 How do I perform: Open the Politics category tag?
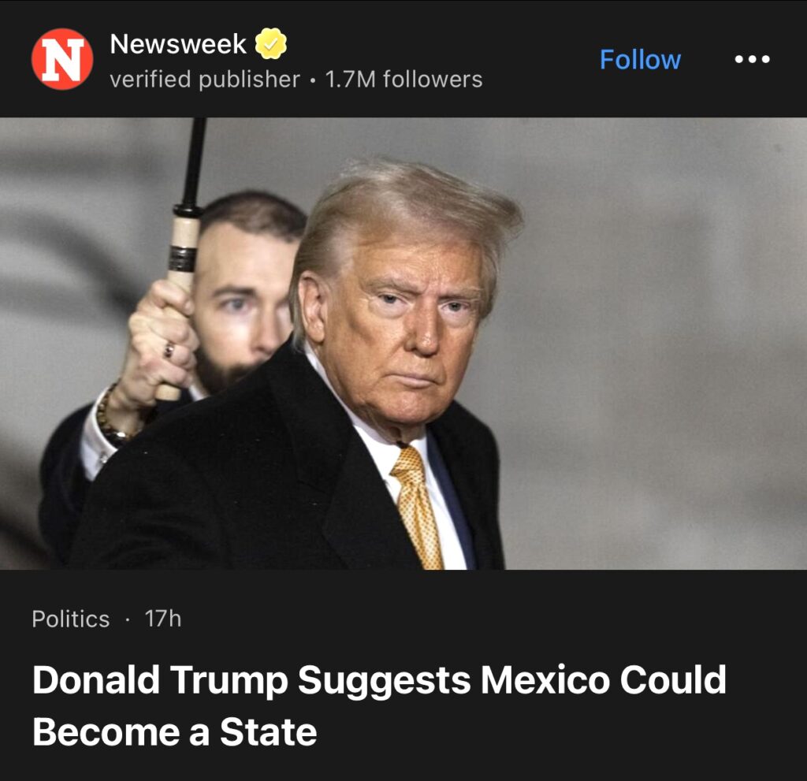(x=70, y=619)
